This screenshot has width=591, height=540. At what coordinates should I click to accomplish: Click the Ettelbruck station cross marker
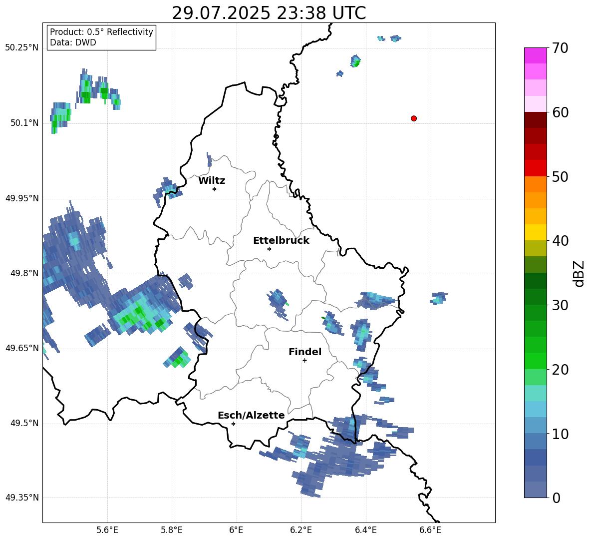pos(269,249)
